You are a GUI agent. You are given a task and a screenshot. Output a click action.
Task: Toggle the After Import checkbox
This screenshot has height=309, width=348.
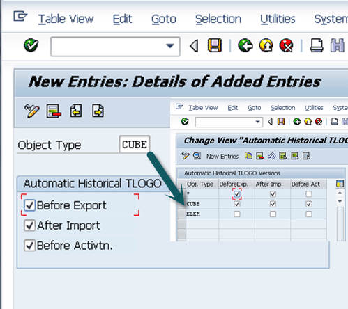click(29, 225)
